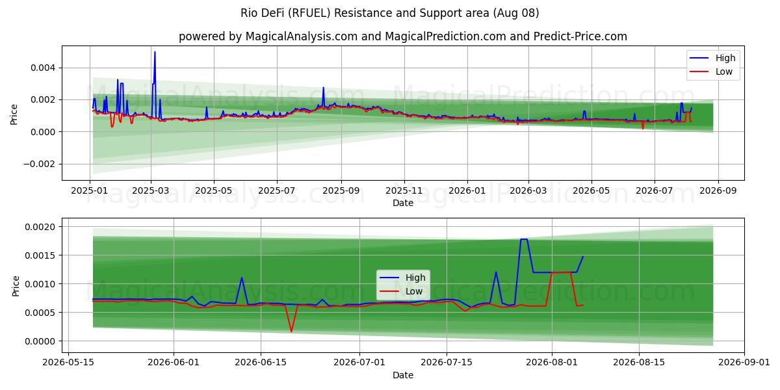Viewport: 780px width, 390px height.
Task: Click the '2026-09' tick label
Action: [719, 190]
